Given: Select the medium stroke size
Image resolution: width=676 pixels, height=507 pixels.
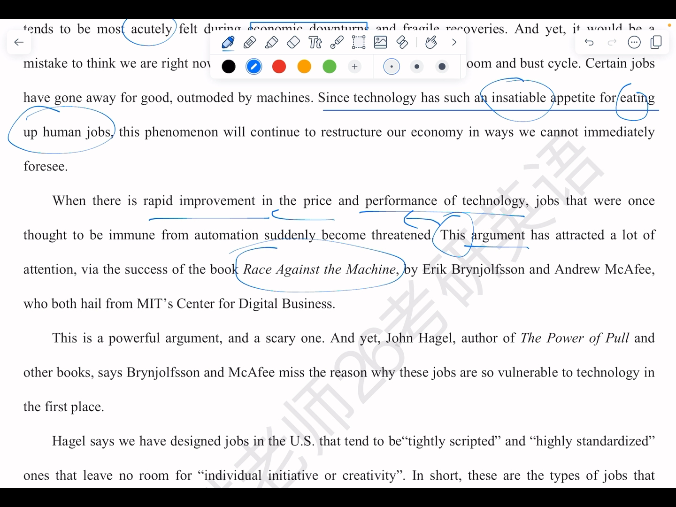Looking at the screenshot, I should click(417, 67).
